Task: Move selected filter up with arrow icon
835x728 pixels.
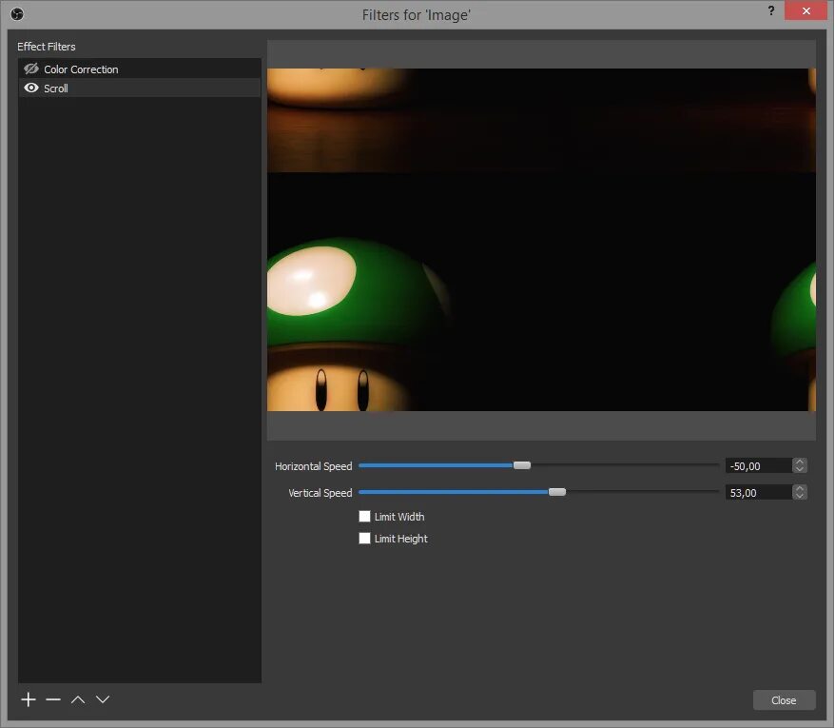Action: [78, 699]
